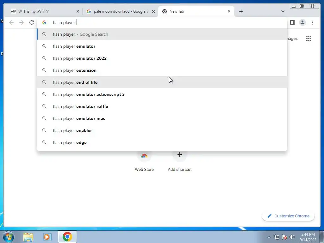The image size is (324, 243).
Task: Reload the page with the refresh icon
Action: 32,22
